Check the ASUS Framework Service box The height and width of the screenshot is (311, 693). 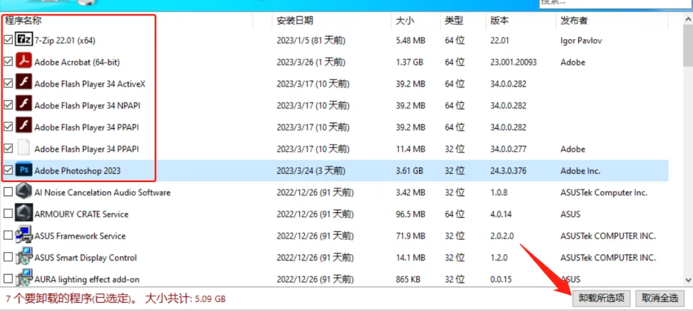[8, 235]
